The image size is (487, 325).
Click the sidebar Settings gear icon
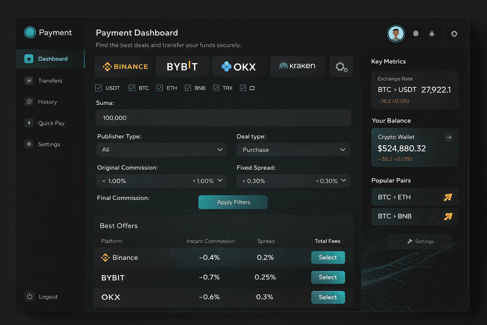point(29,144)
